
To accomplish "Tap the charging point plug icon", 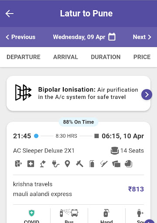I will point(55,164).
